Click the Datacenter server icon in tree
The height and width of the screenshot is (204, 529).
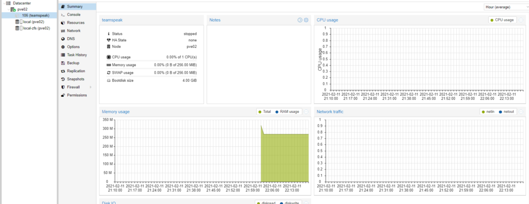pos(8,3)
